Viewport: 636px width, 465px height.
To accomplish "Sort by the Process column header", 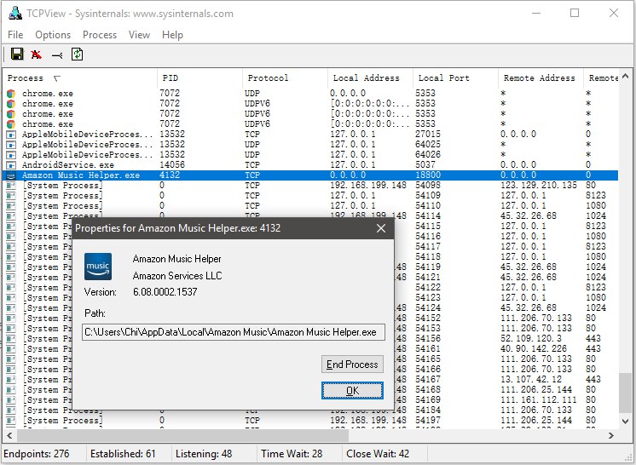I will (80, 78).
